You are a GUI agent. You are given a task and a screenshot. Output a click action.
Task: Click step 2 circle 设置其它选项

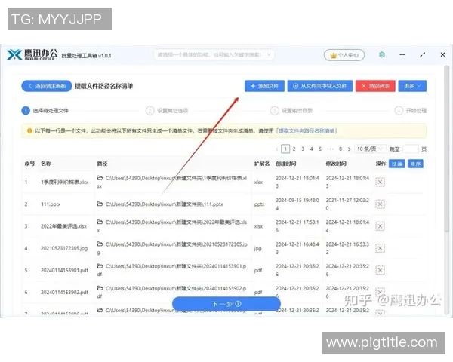coord(149,111)
